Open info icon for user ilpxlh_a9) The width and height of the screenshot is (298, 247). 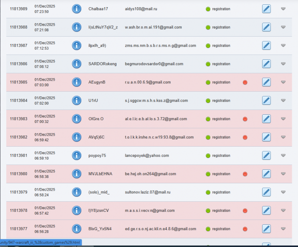click(x=77, y=45)
